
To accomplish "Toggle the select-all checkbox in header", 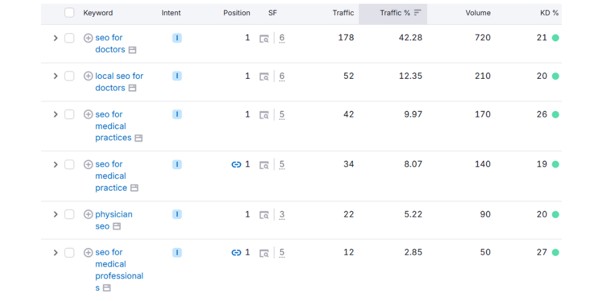I will pos(69,13).
